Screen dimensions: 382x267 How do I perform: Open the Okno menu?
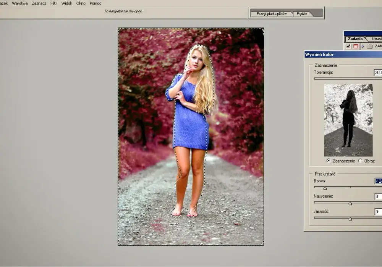tap(81, 3)
